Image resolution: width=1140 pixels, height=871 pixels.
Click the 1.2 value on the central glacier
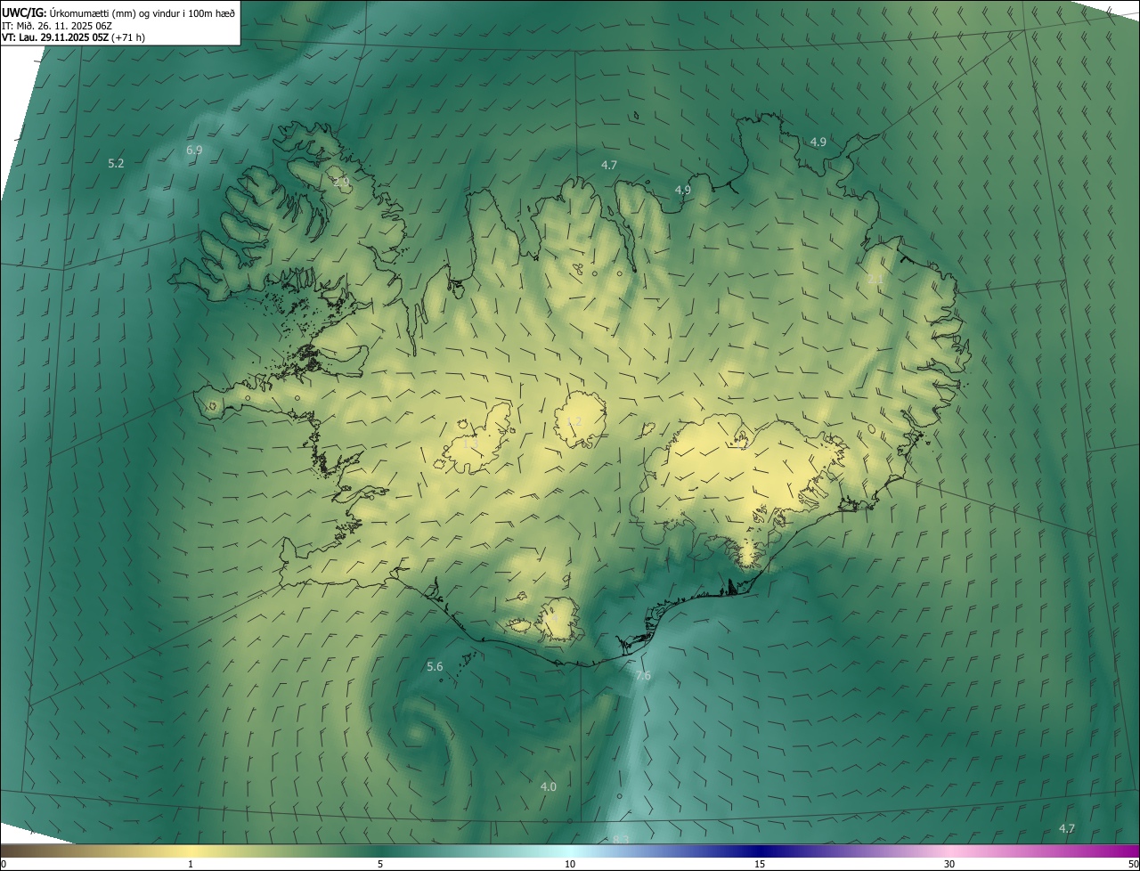coord(574,420)
